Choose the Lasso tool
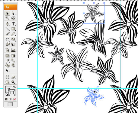Image resolution: width=138 pixels, height=113 pixels. click(x=13, y=18)
